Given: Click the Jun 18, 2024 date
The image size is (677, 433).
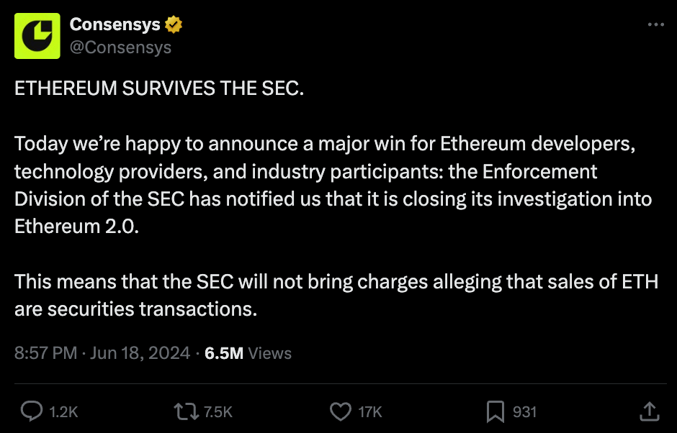Looking at the screenshot, I should point(140,353).
